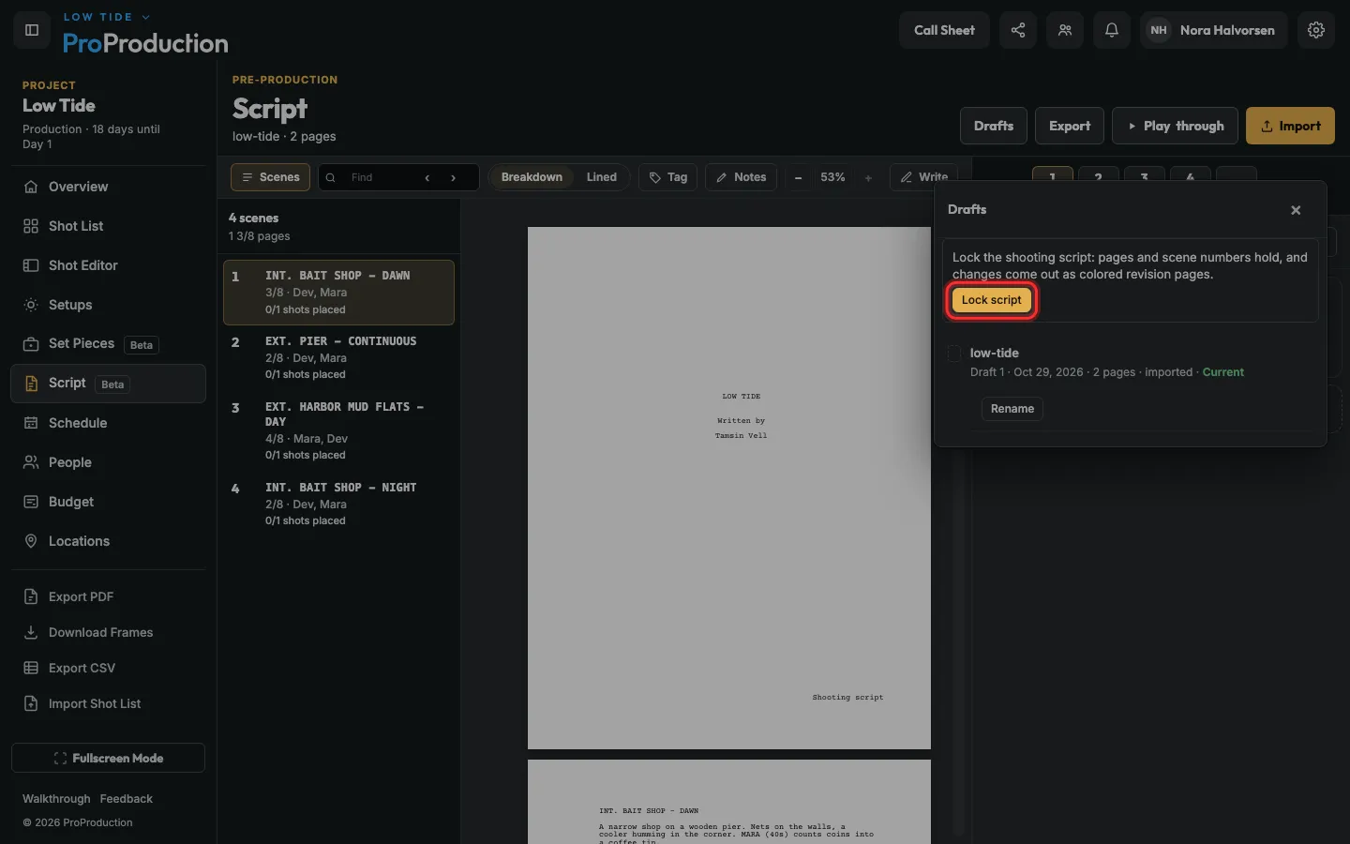The height and width of the screenshot is (844, 1350).
Task: Click Lock script button
Action: [x=992, y=300]
